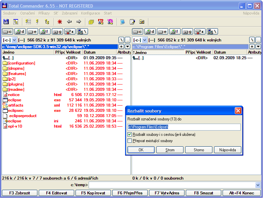The image size is (263, 198).
Task: Open the right panel [-c-] drive dropdown
Action: click(144, 40)
